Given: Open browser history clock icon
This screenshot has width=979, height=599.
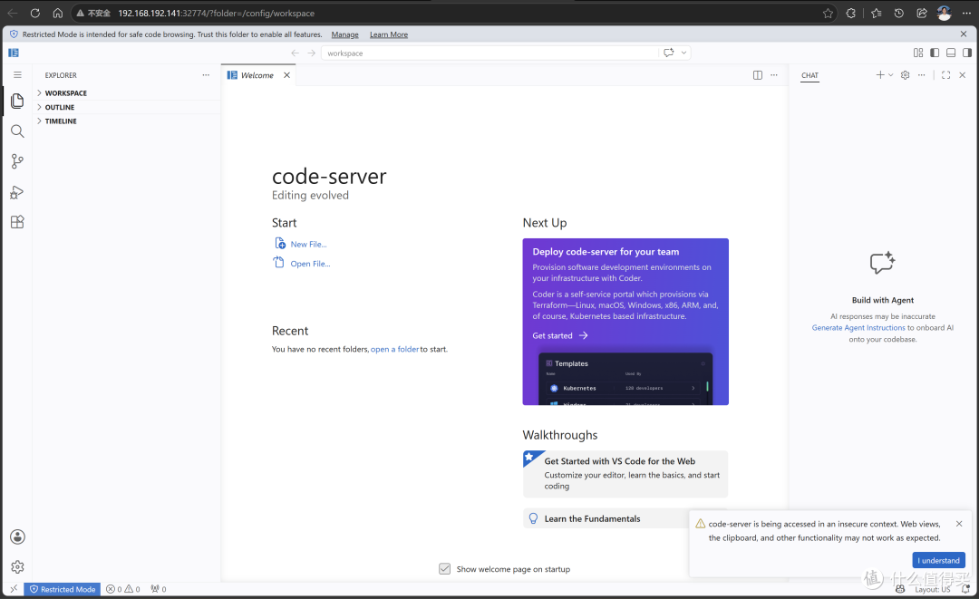Looking at the screenshot, I should pos(899,13).
